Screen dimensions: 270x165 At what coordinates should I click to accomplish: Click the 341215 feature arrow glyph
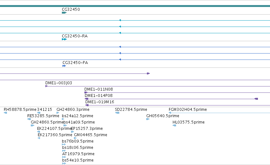39,113
